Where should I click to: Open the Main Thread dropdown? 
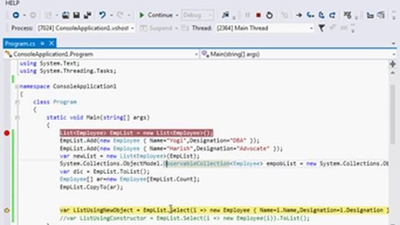[265, 28]
